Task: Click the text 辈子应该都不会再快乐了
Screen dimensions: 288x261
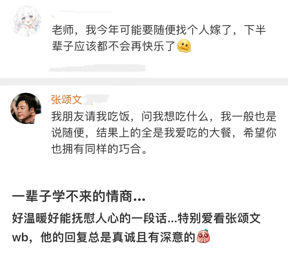Action: (x=114, y=46)
